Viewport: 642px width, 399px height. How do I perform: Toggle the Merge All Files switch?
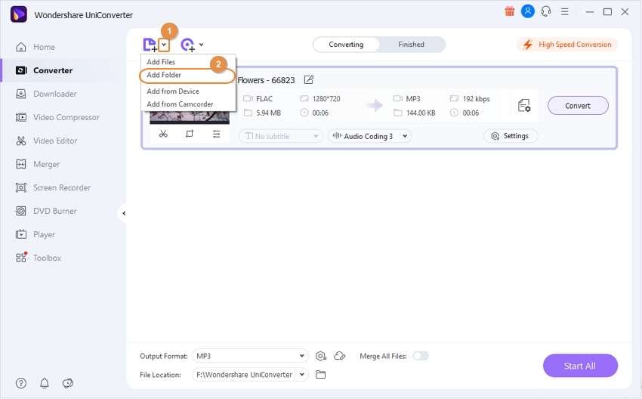coord(421,356)
